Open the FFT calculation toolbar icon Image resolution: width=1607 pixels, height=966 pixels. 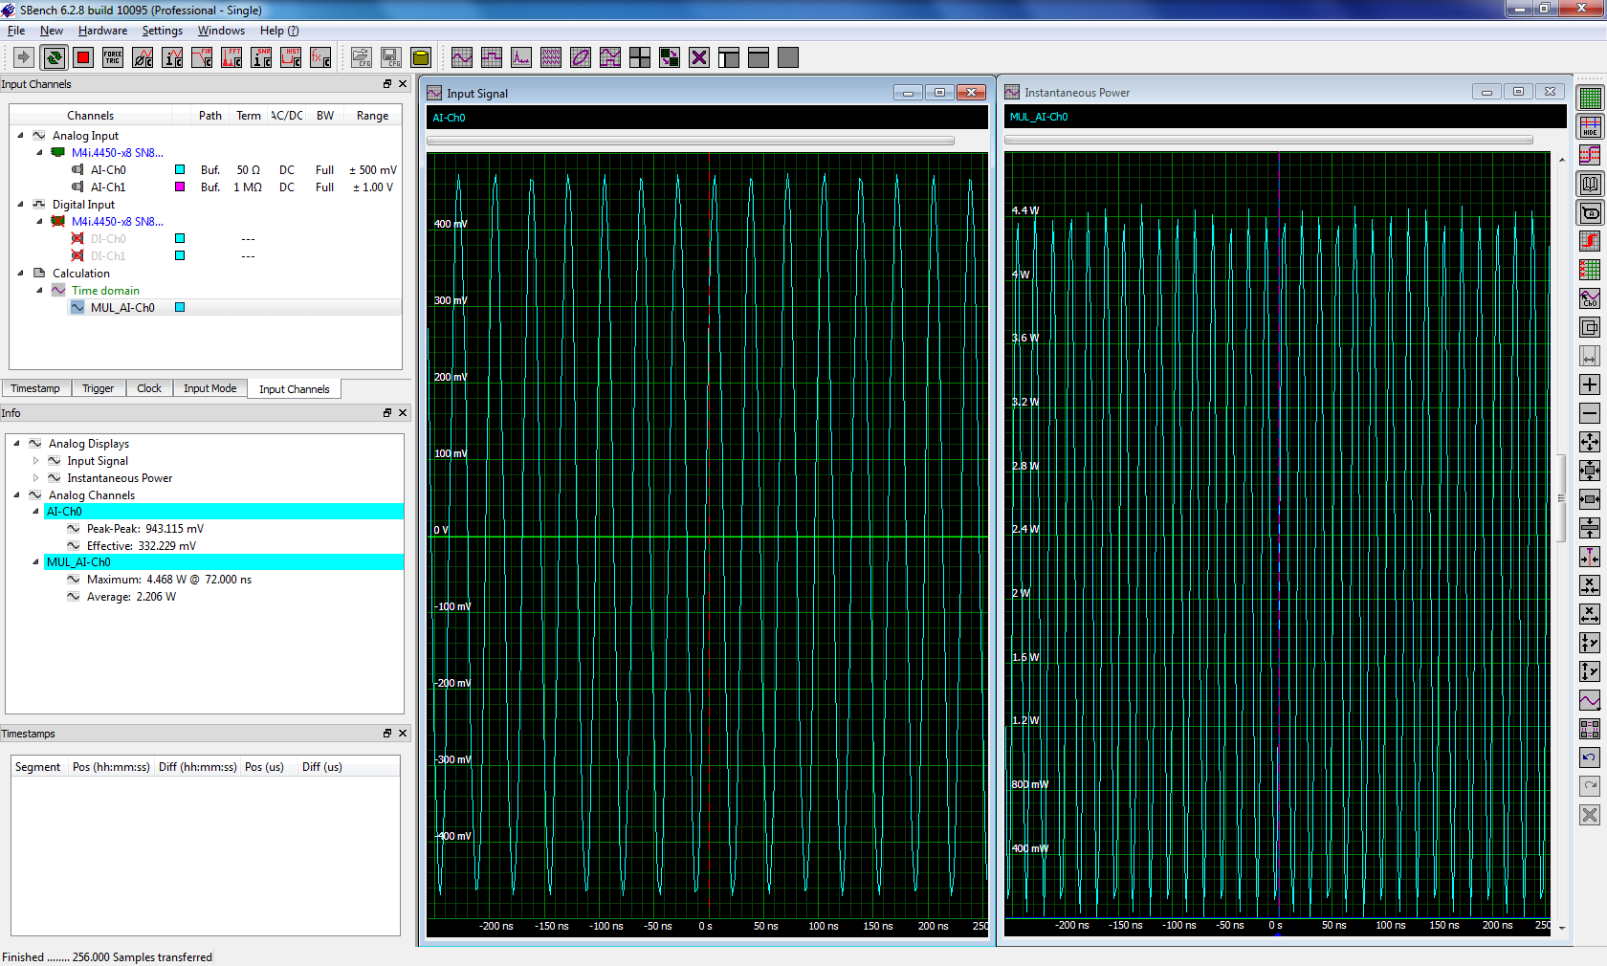tap(231, 57)
